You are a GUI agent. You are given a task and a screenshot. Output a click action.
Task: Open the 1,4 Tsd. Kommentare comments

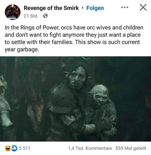pos(90,148)
